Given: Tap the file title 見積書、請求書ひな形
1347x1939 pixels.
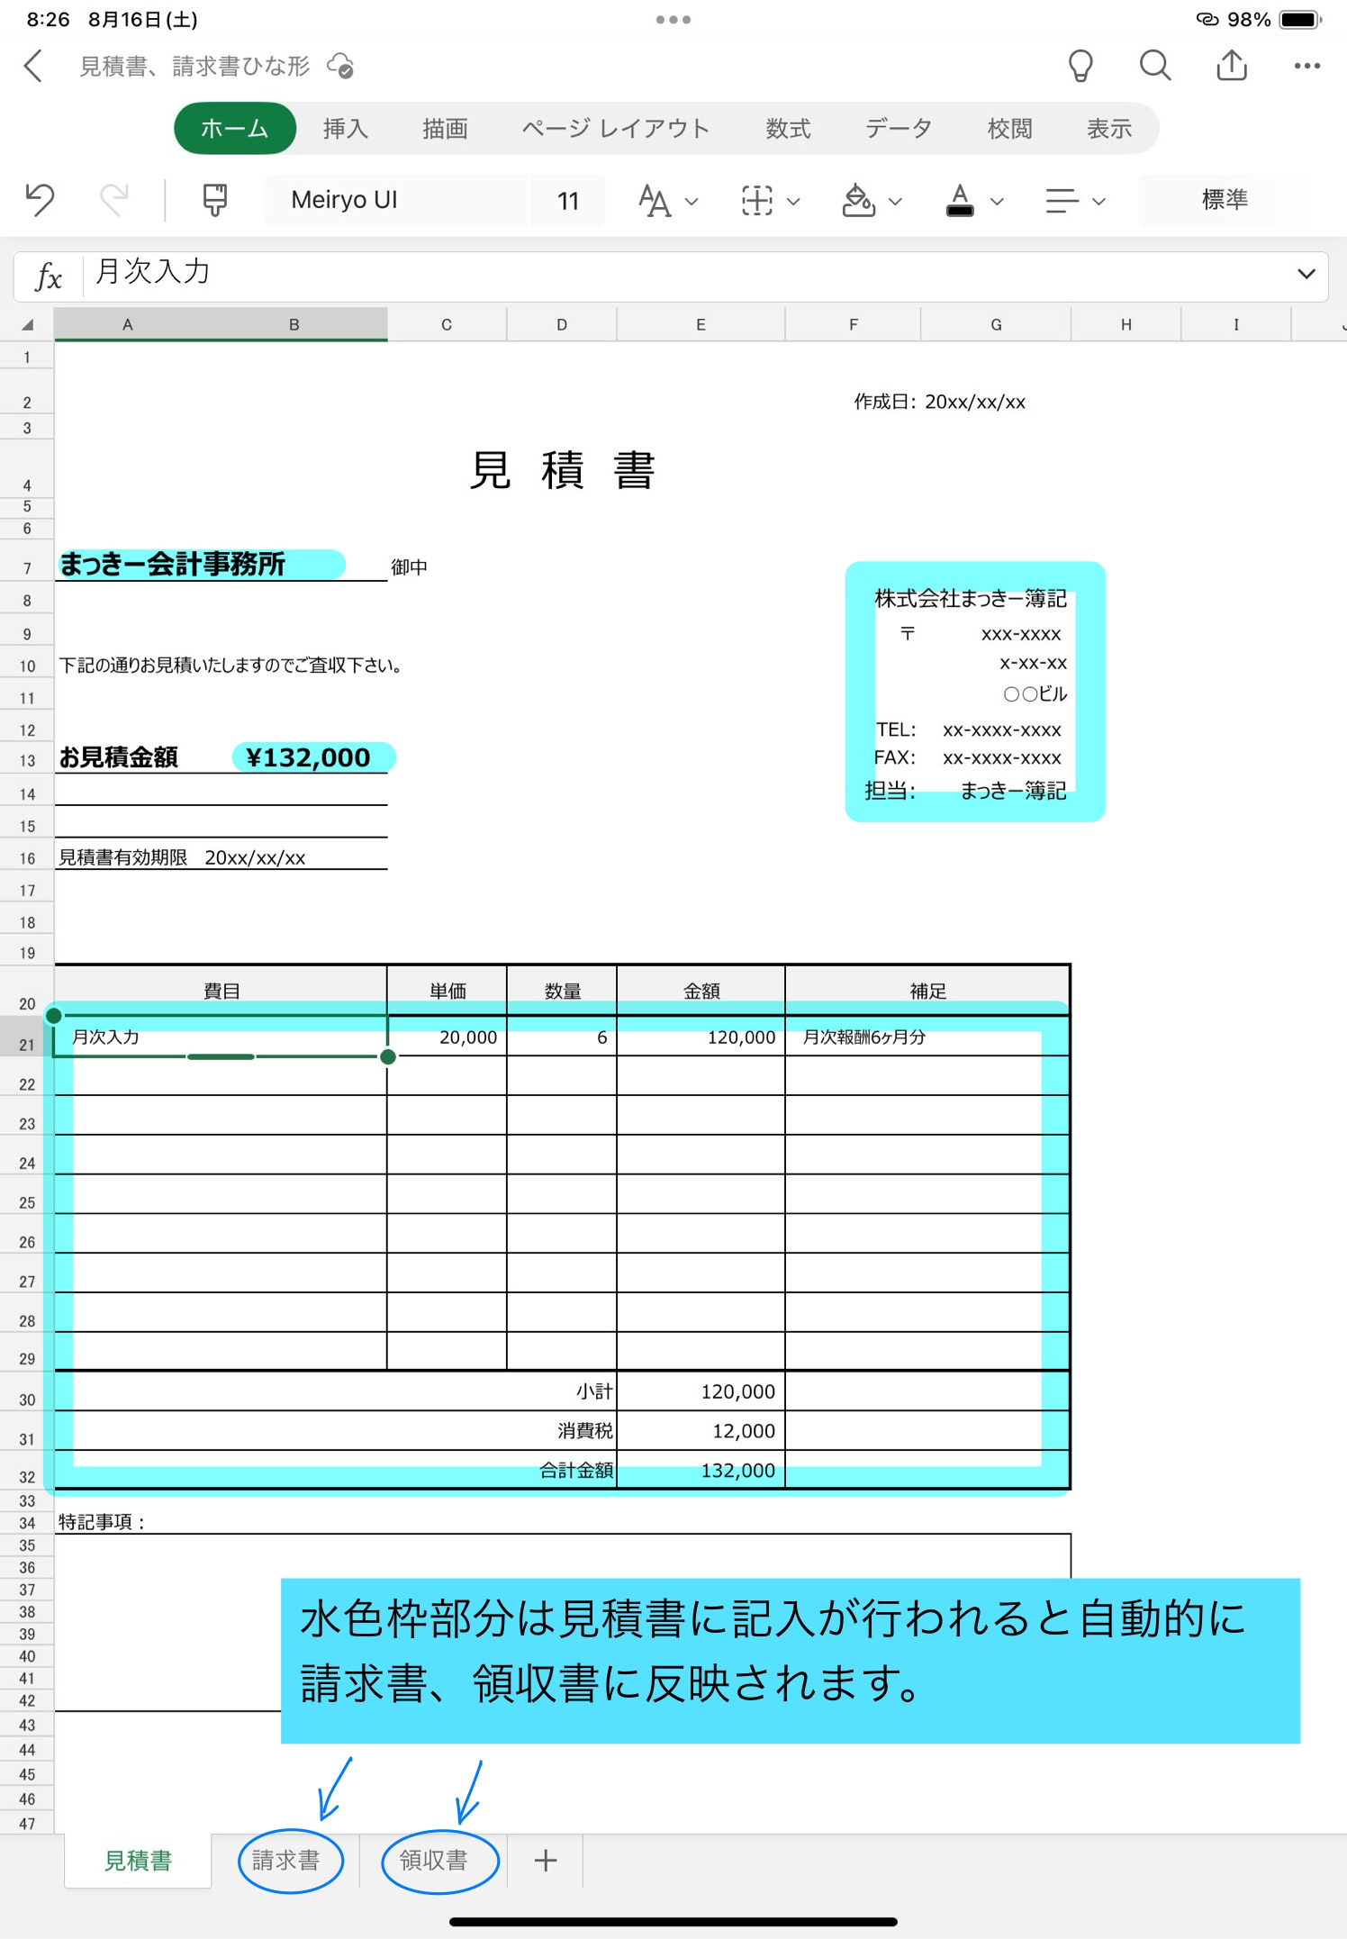Looking at the screenshot, I should (194, 66).
